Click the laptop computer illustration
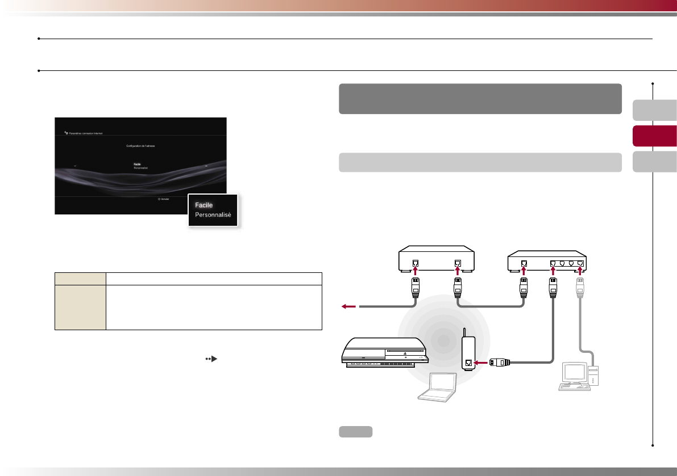 pos(437,387)
